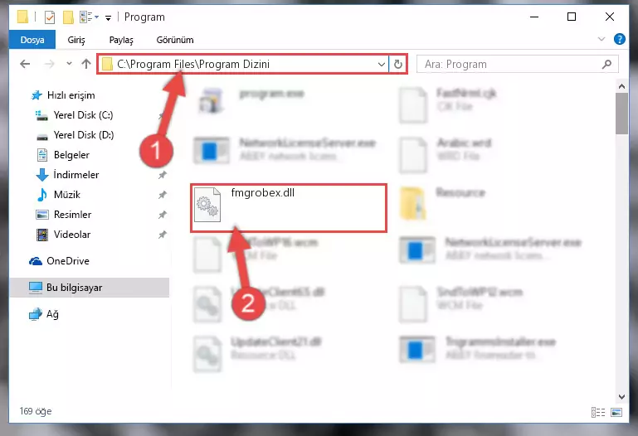638x436 pixels.
Task: Select Yerel Disk (D:) in sidebar
Action: [84, 135]
